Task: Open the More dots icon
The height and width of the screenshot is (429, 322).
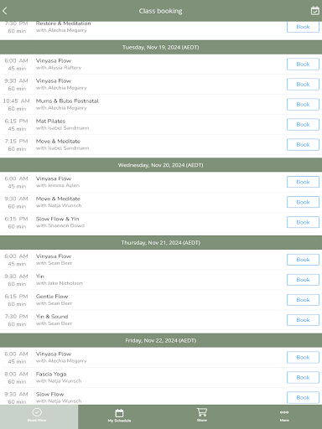Action: click(x=284, y=412)
